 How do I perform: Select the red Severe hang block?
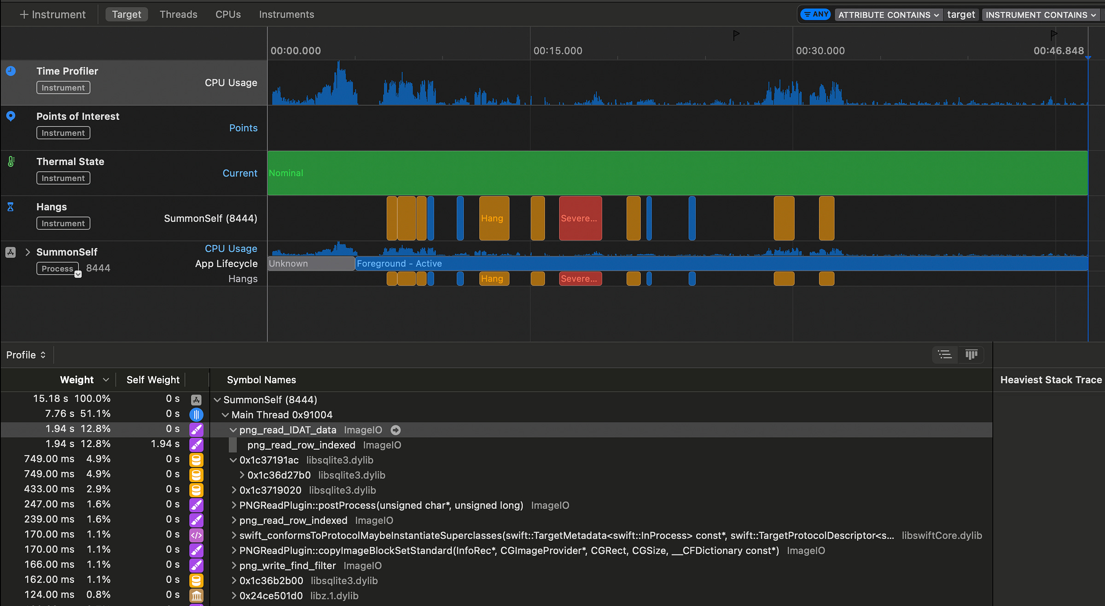click(580, 218)
